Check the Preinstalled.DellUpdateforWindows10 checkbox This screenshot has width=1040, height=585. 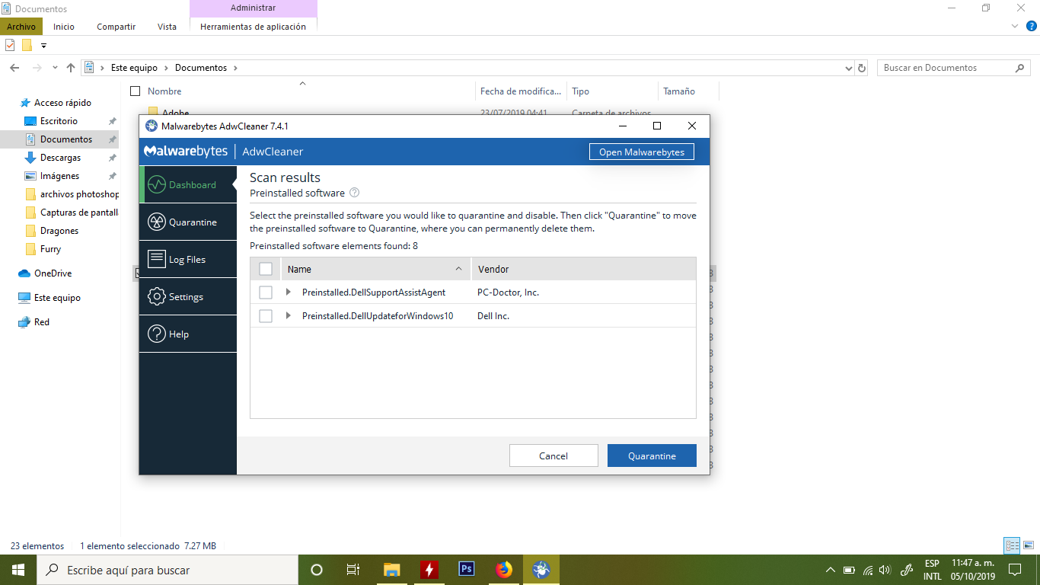[x=266, y=316]
